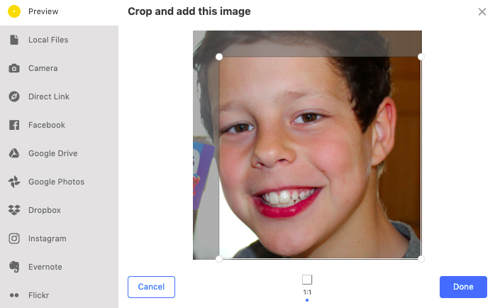The height and width of the screenshot is (308, 495).
Task: Open the Google Drive triangle icon
Action: 14,153
